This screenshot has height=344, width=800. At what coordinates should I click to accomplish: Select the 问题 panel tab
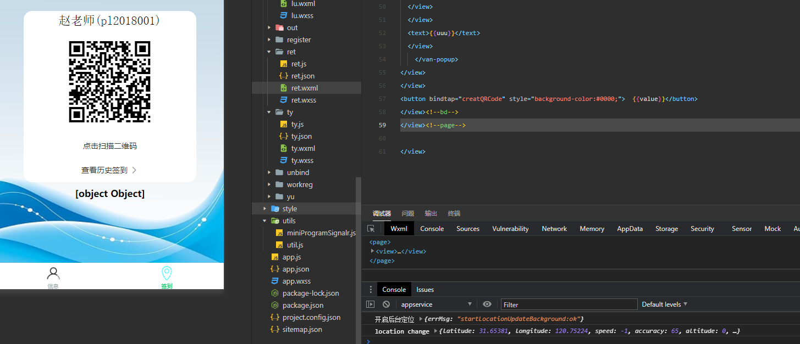(x=408, y=213)
